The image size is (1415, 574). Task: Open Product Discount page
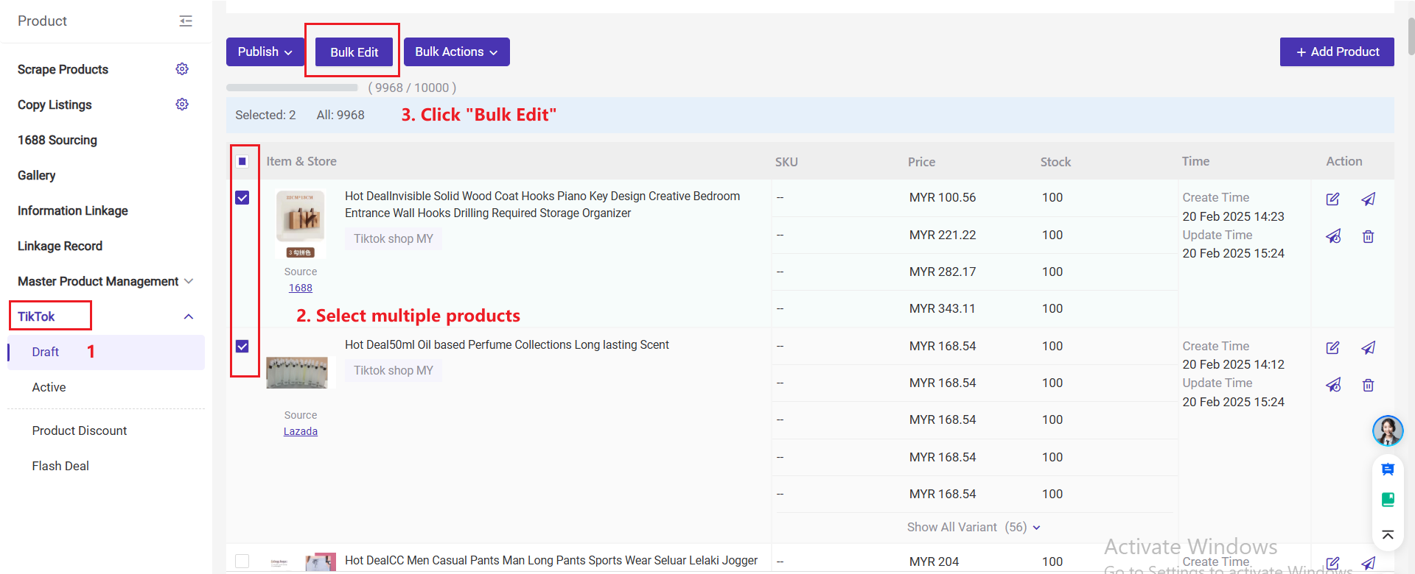pyautogui.click(x=80, y=431)
